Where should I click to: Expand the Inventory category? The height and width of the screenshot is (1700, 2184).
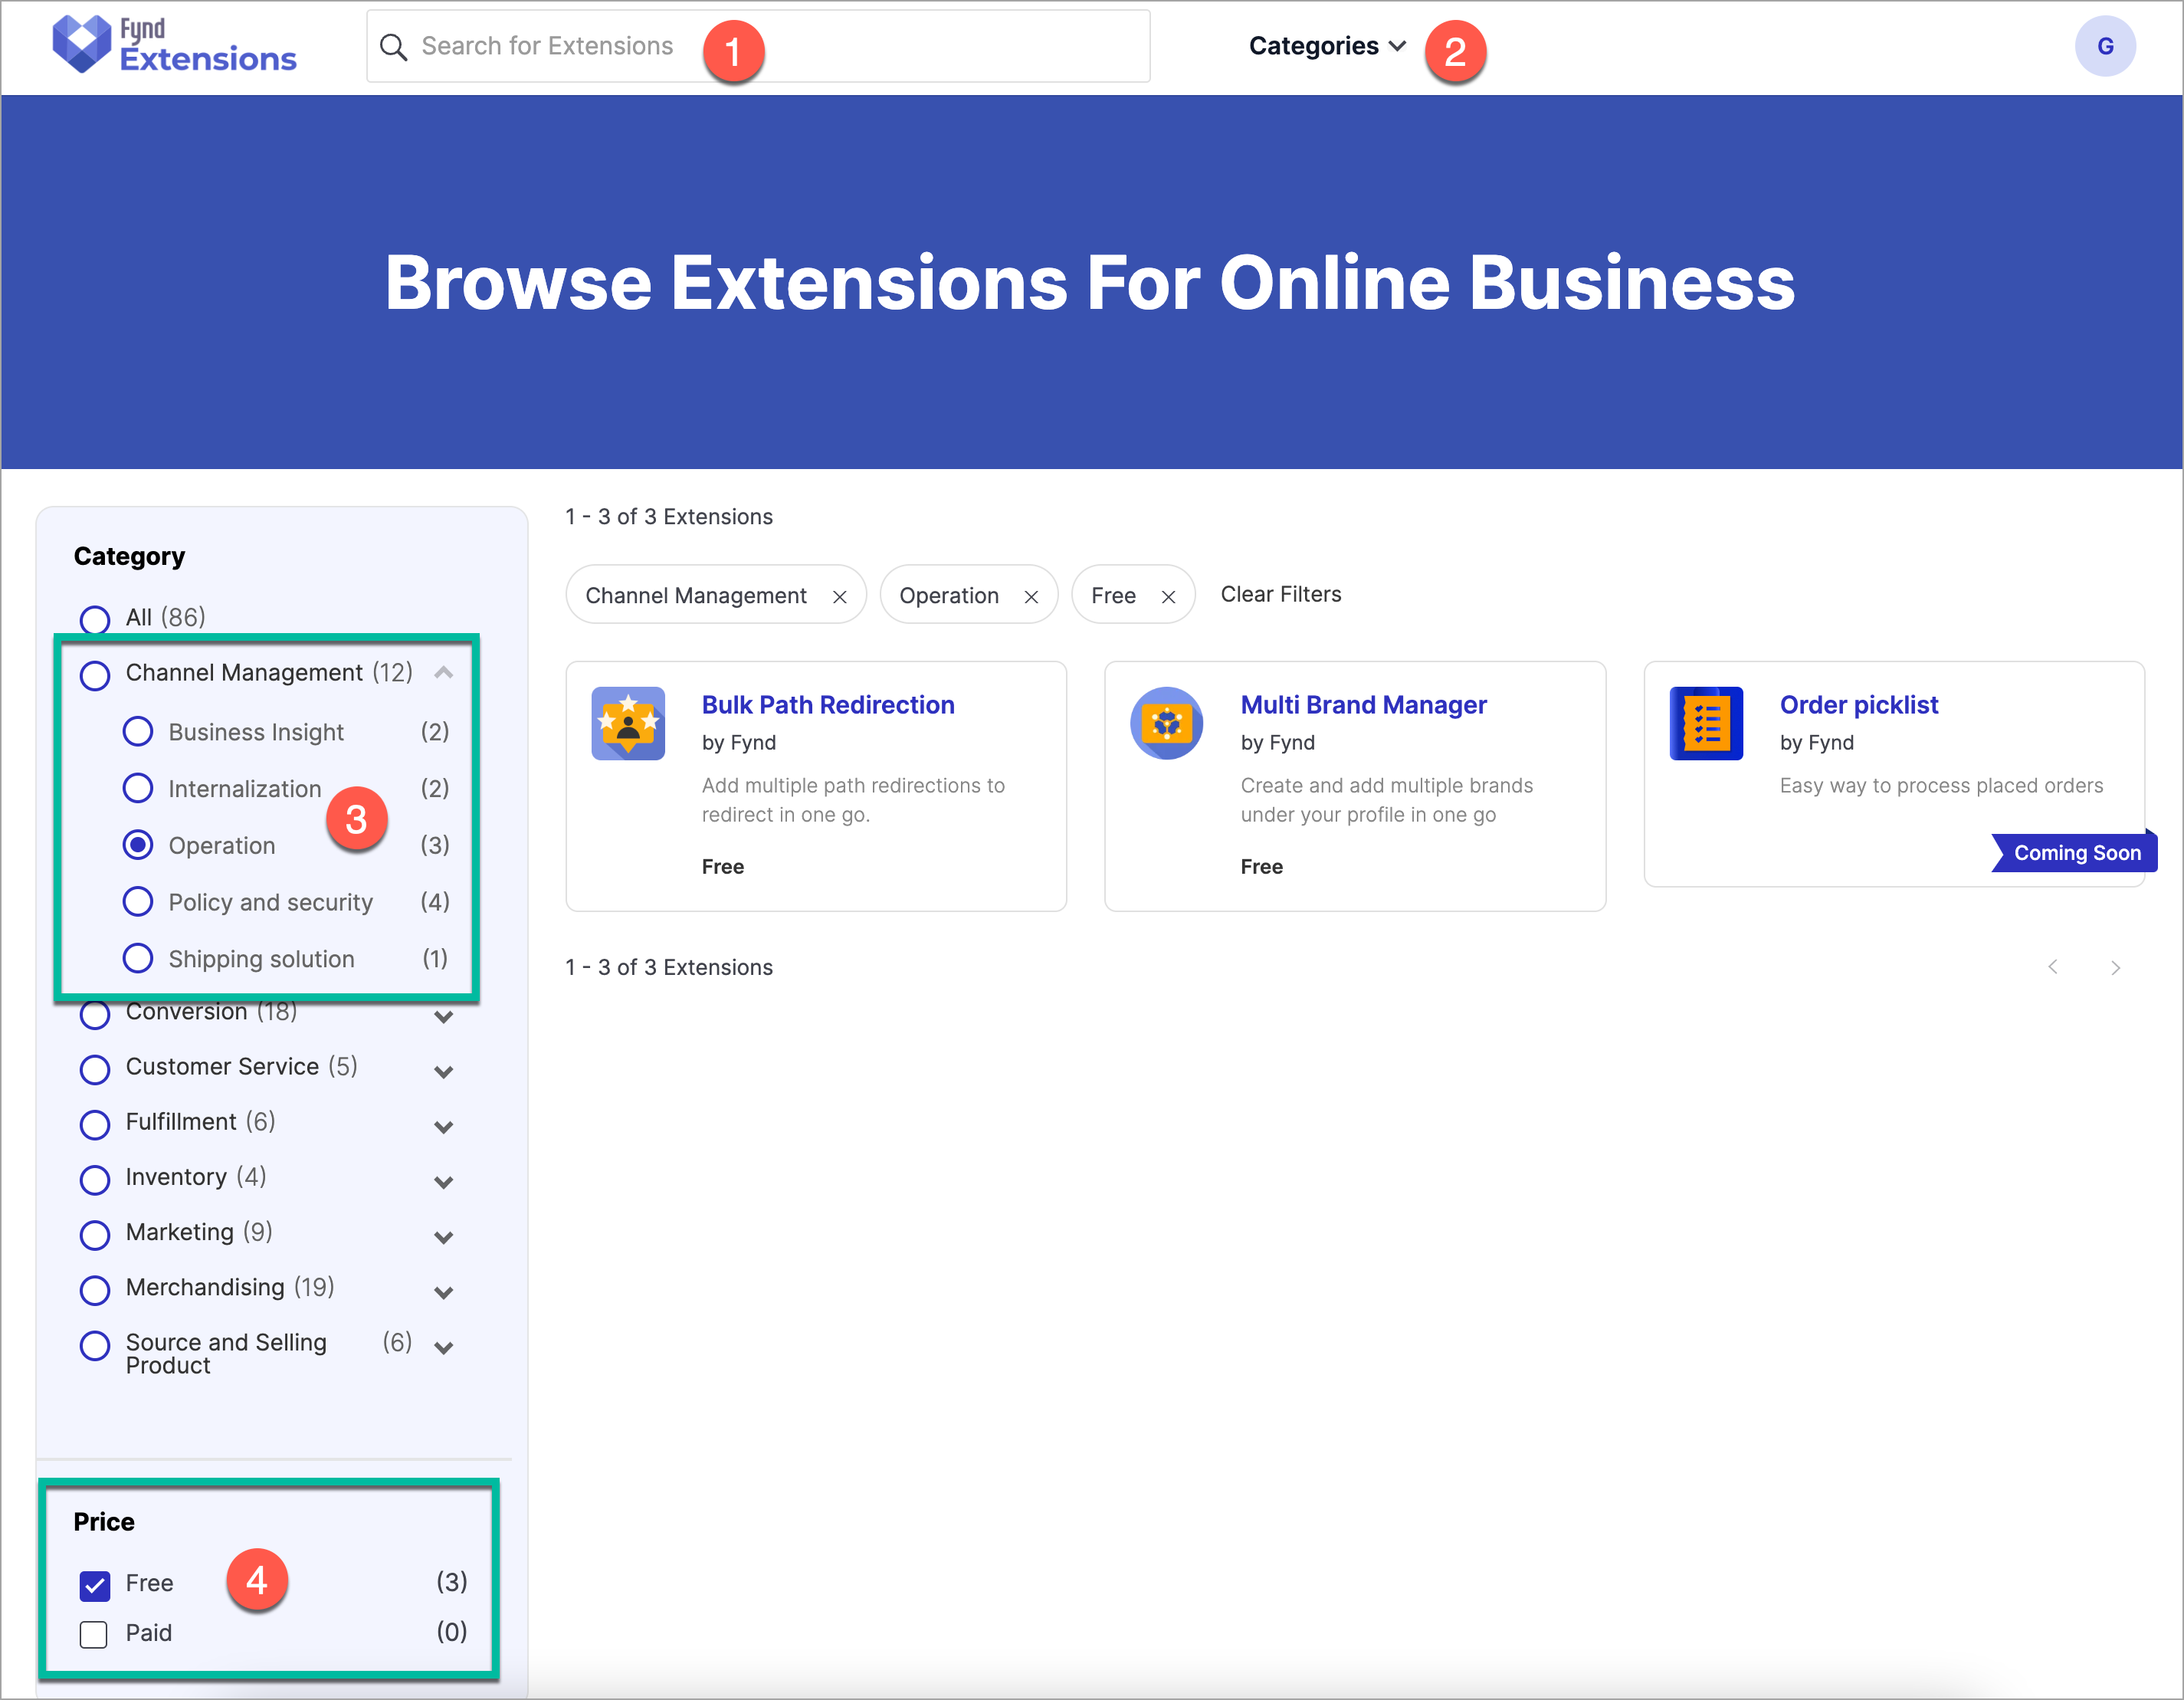pos(444,1182)
